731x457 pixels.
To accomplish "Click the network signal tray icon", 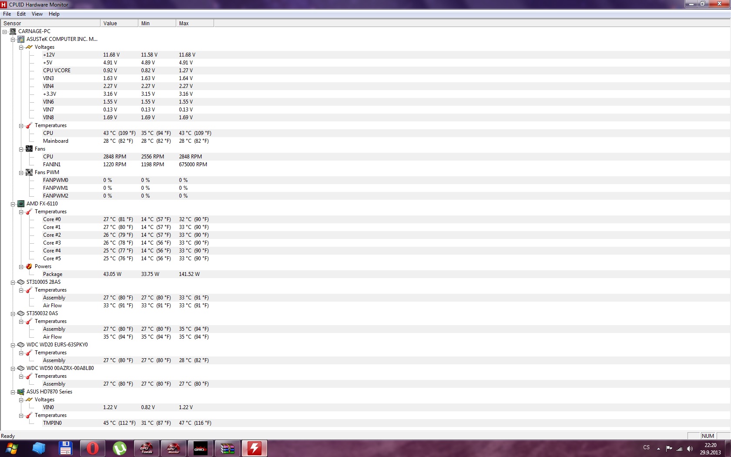I will click(679, 449).
